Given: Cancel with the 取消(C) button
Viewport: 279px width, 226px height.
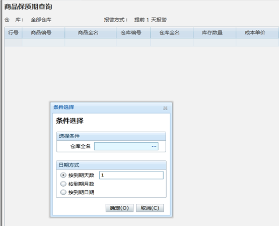Looking at the screenshot, I should point(150,208).
